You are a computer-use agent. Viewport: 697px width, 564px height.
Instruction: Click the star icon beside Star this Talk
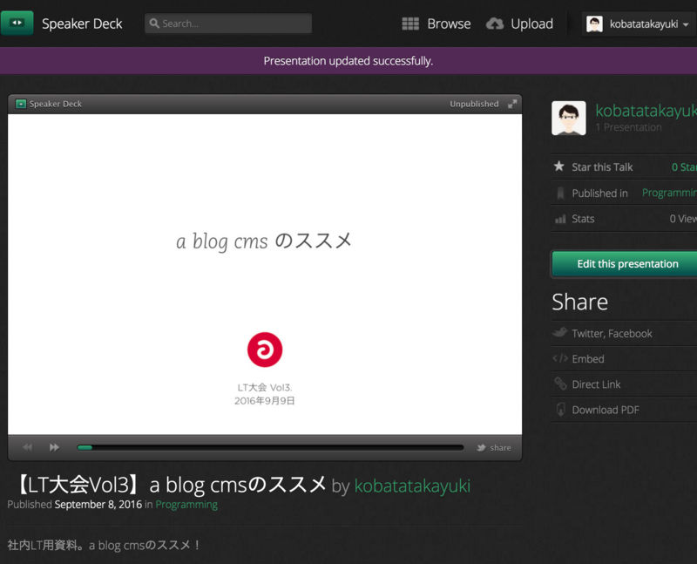tap(559, 166)
